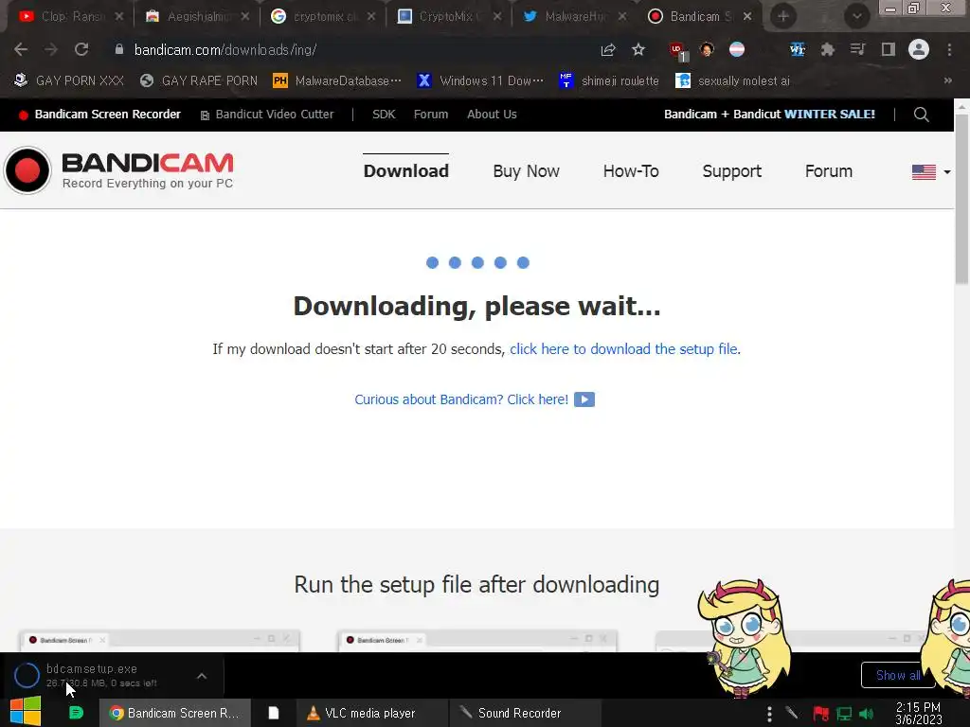Show hidden tray icons via three dots
Viewport: 970px width, 727px height.
[x=769, y=714]
